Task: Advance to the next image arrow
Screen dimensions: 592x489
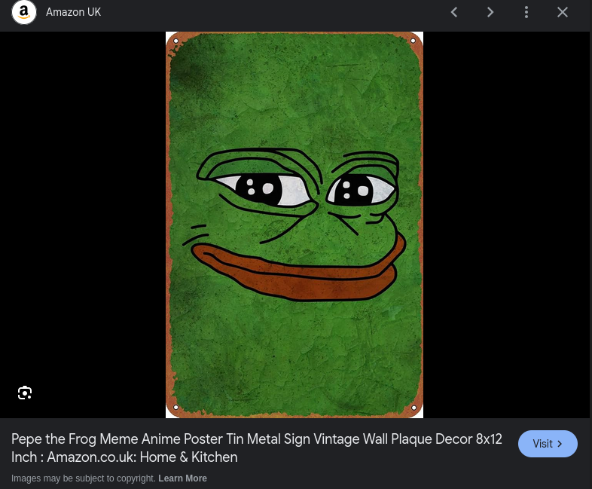Action: coord(490,12)
